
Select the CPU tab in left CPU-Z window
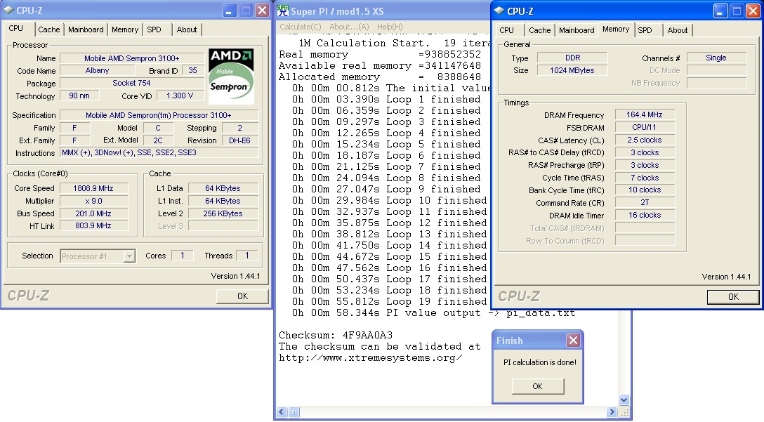[x=16, y=28]
